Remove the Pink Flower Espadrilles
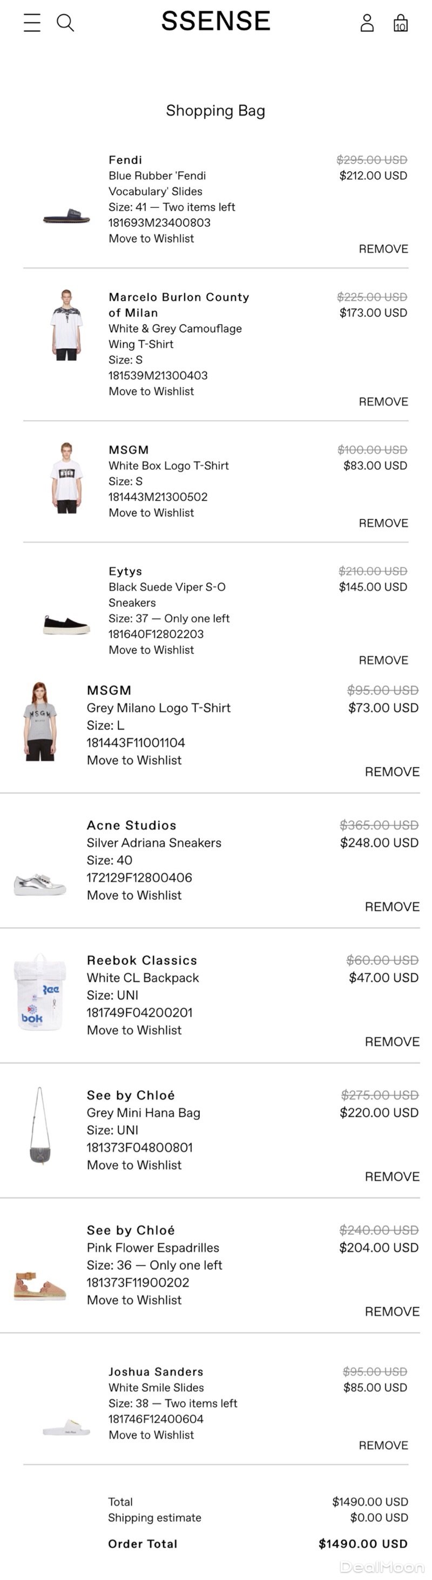The image size is (432, 1580). point(391,1311)
